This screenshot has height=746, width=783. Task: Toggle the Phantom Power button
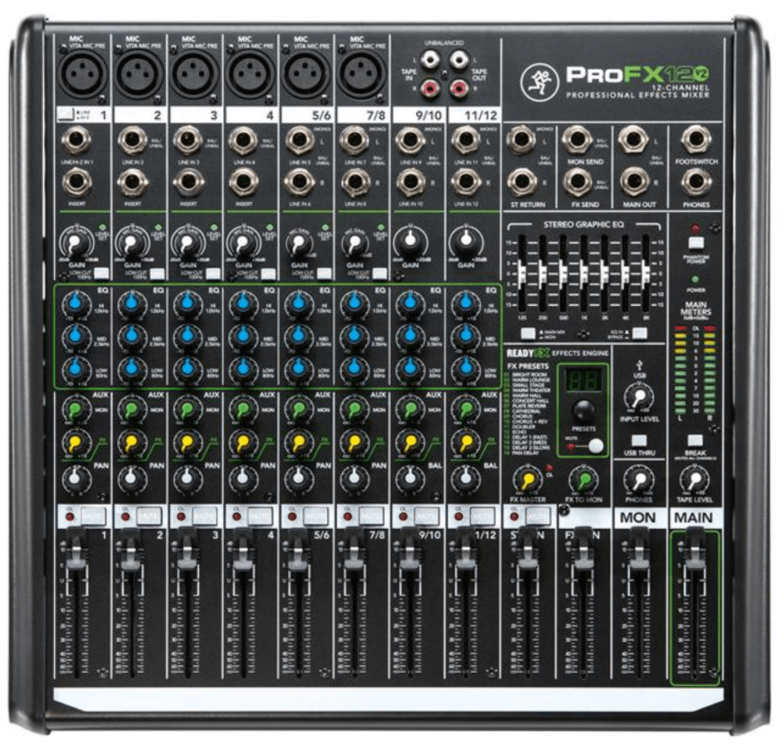tap(695, 243)
